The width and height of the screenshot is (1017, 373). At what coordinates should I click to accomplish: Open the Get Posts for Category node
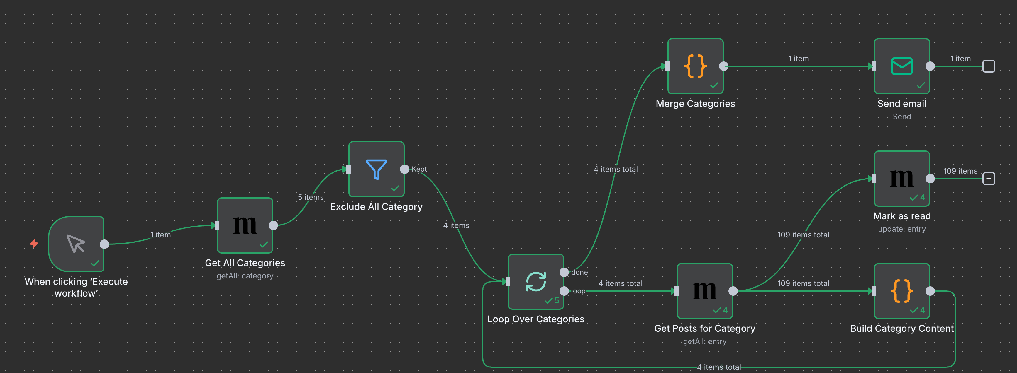coord(704,291)
